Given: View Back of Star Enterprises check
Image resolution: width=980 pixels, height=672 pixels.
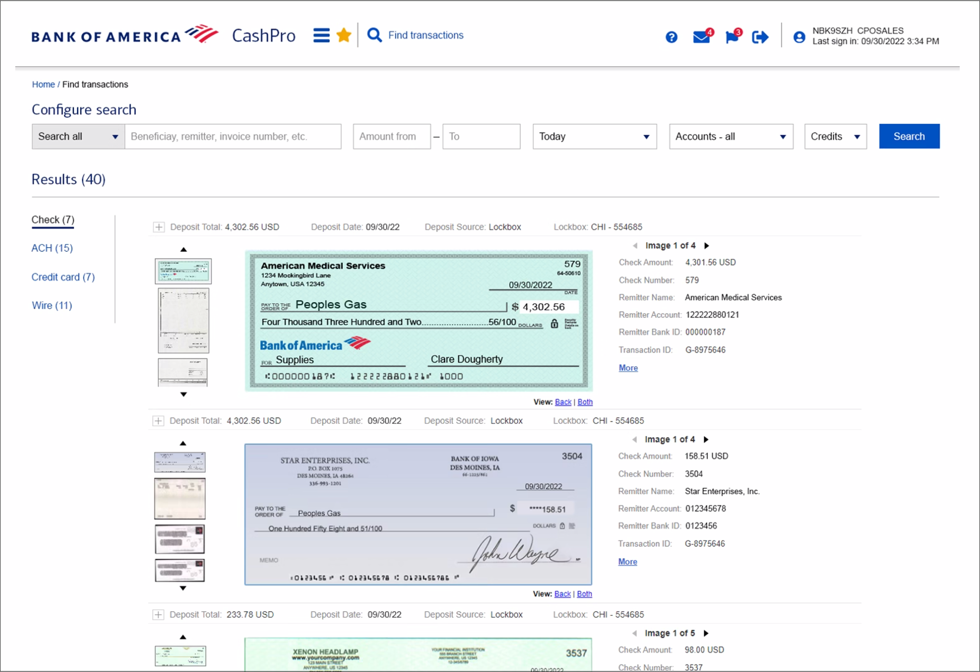Looking at the screenshot, I should point(562,594).
